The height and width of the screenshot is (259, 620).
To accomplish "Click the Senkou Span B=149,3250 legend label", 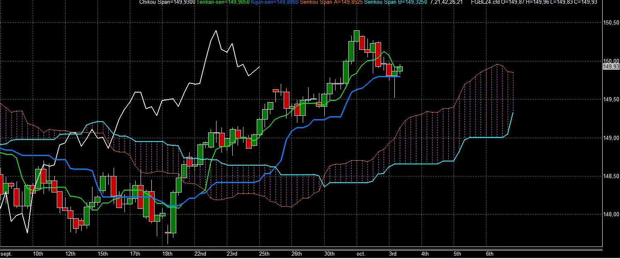I will tap(396, 2).
